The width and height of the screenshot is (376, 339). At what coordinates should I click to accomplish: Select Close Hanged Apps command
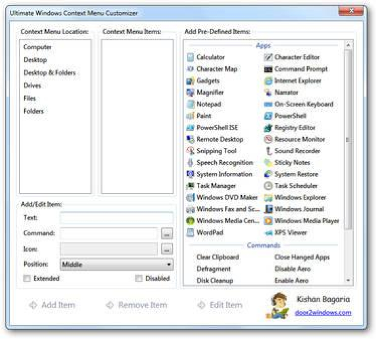tap(302, 257)
